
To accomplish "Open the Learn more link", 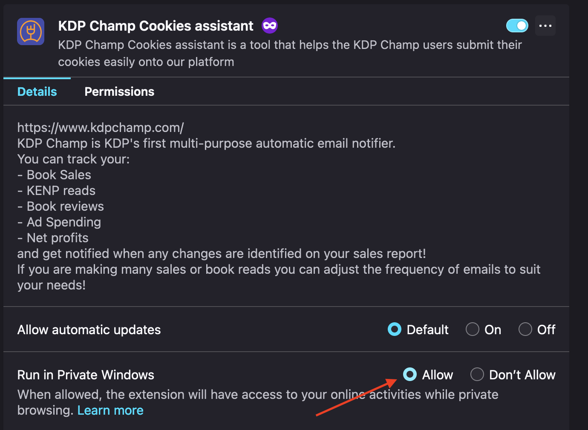I will [x=110, y=410].
